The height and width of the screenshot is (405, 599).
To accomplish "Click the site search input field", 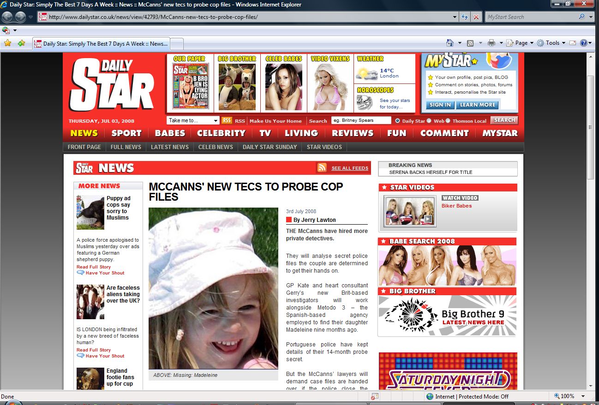I will pos(361,120).
